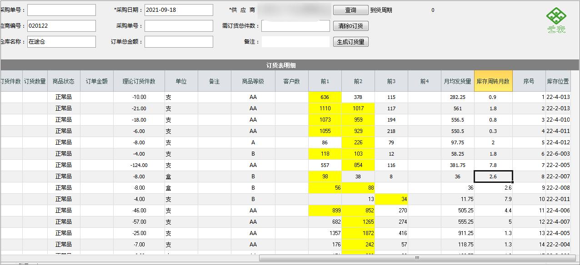Click the top-left 采购单号 input field

coord(61,10)
